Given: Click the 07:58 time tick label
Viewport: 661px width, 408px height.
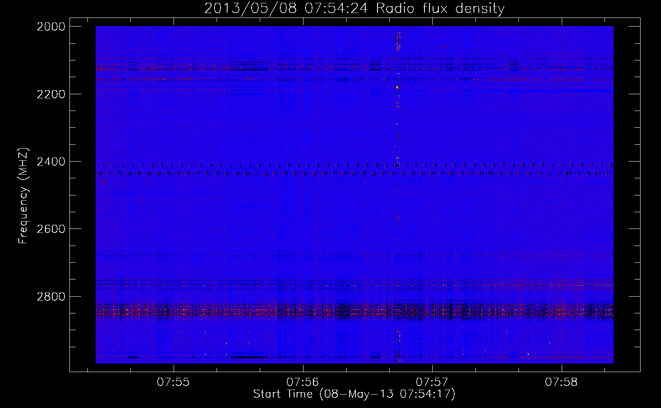Looking at the screenshot, I should click(561, 382).
